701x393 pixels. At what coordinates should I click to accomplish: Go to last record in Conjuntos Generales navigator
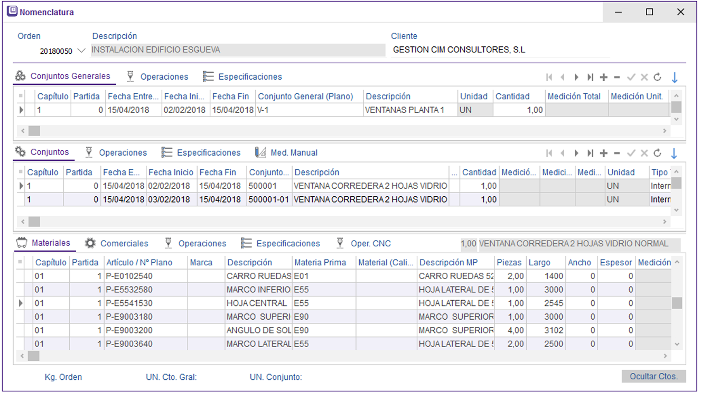pyautogui.click(x=590, y=78)
